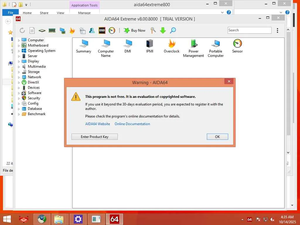300x225 pixels.
Task: Click the AIDA64 Search field
Action: (x=250, y=30)
